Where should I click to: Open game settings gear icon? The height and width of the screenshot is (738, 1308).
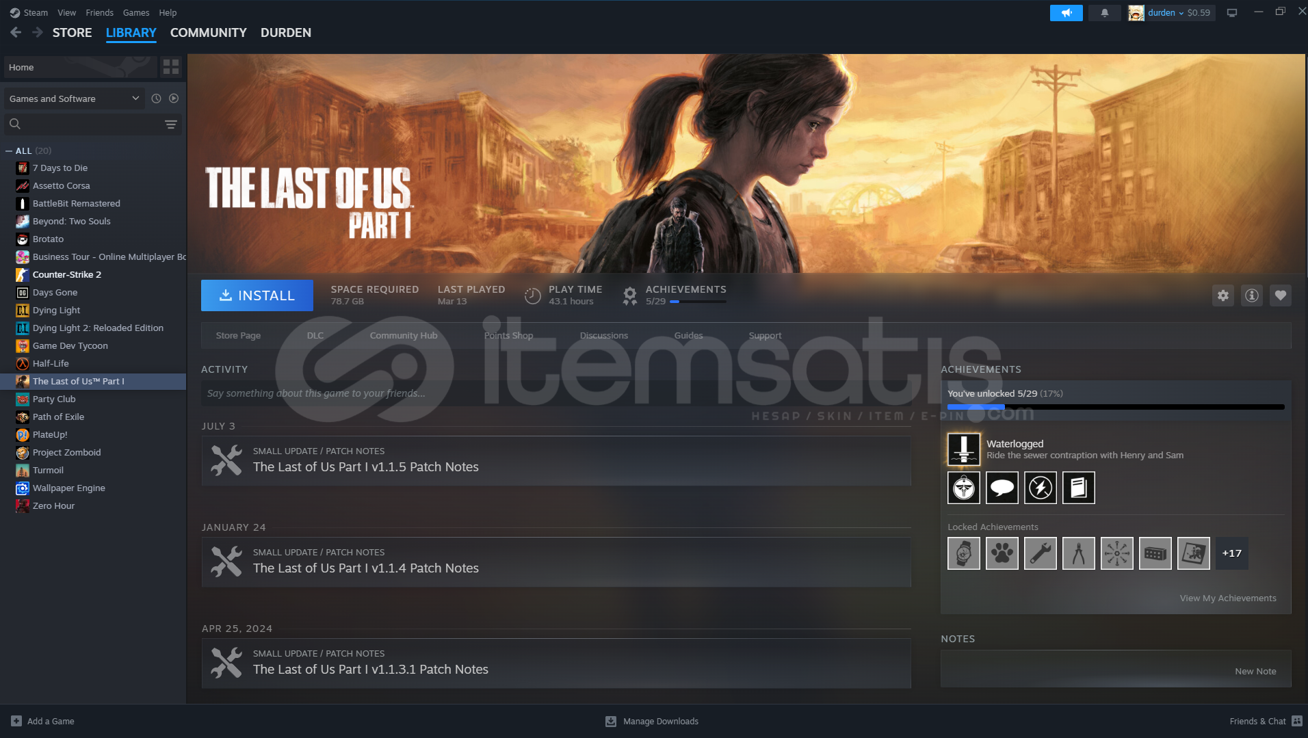(x=1223, y=295)
